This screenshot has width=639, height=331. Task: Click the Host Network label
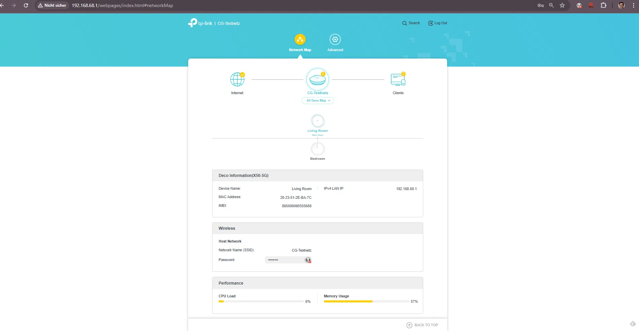(230, 241)
